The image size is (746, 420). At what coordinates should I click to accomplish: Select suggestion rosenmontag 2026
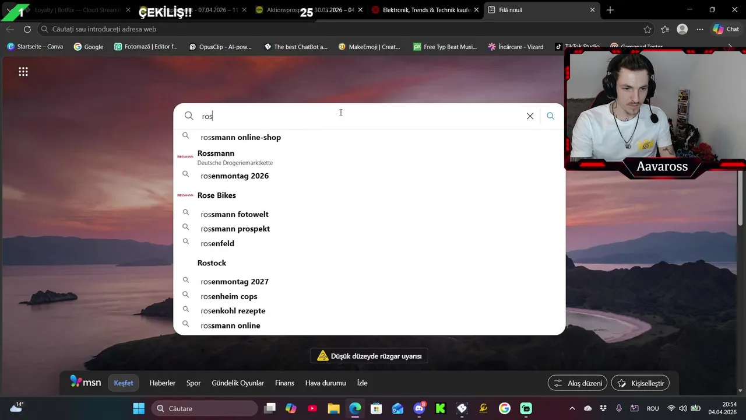point(370,176)
